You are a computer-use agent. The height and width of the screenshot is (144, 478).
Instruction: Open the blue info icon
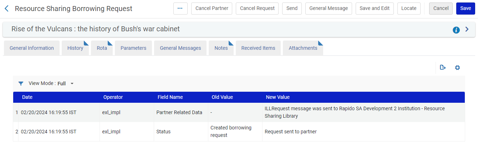(456, 30)
